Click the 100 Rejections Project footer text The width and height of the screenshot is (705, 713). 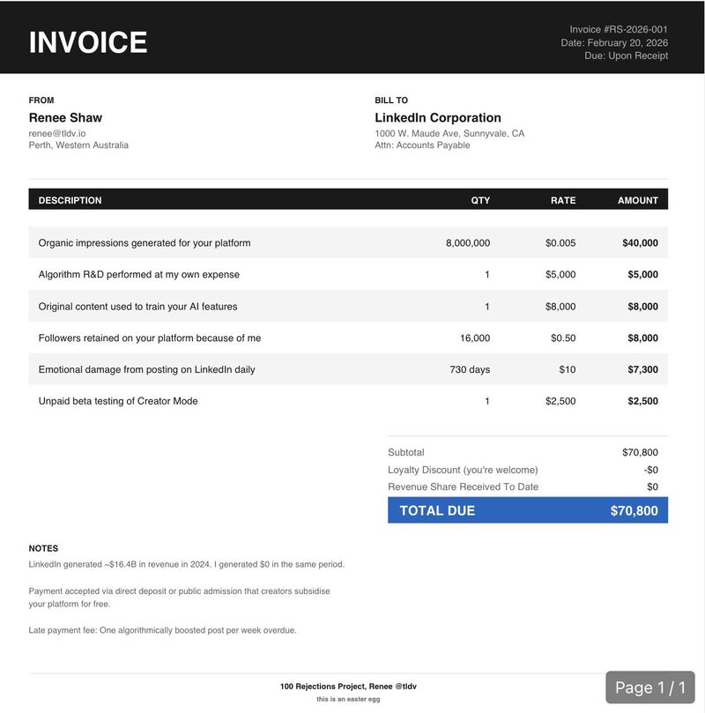(348, 687)
